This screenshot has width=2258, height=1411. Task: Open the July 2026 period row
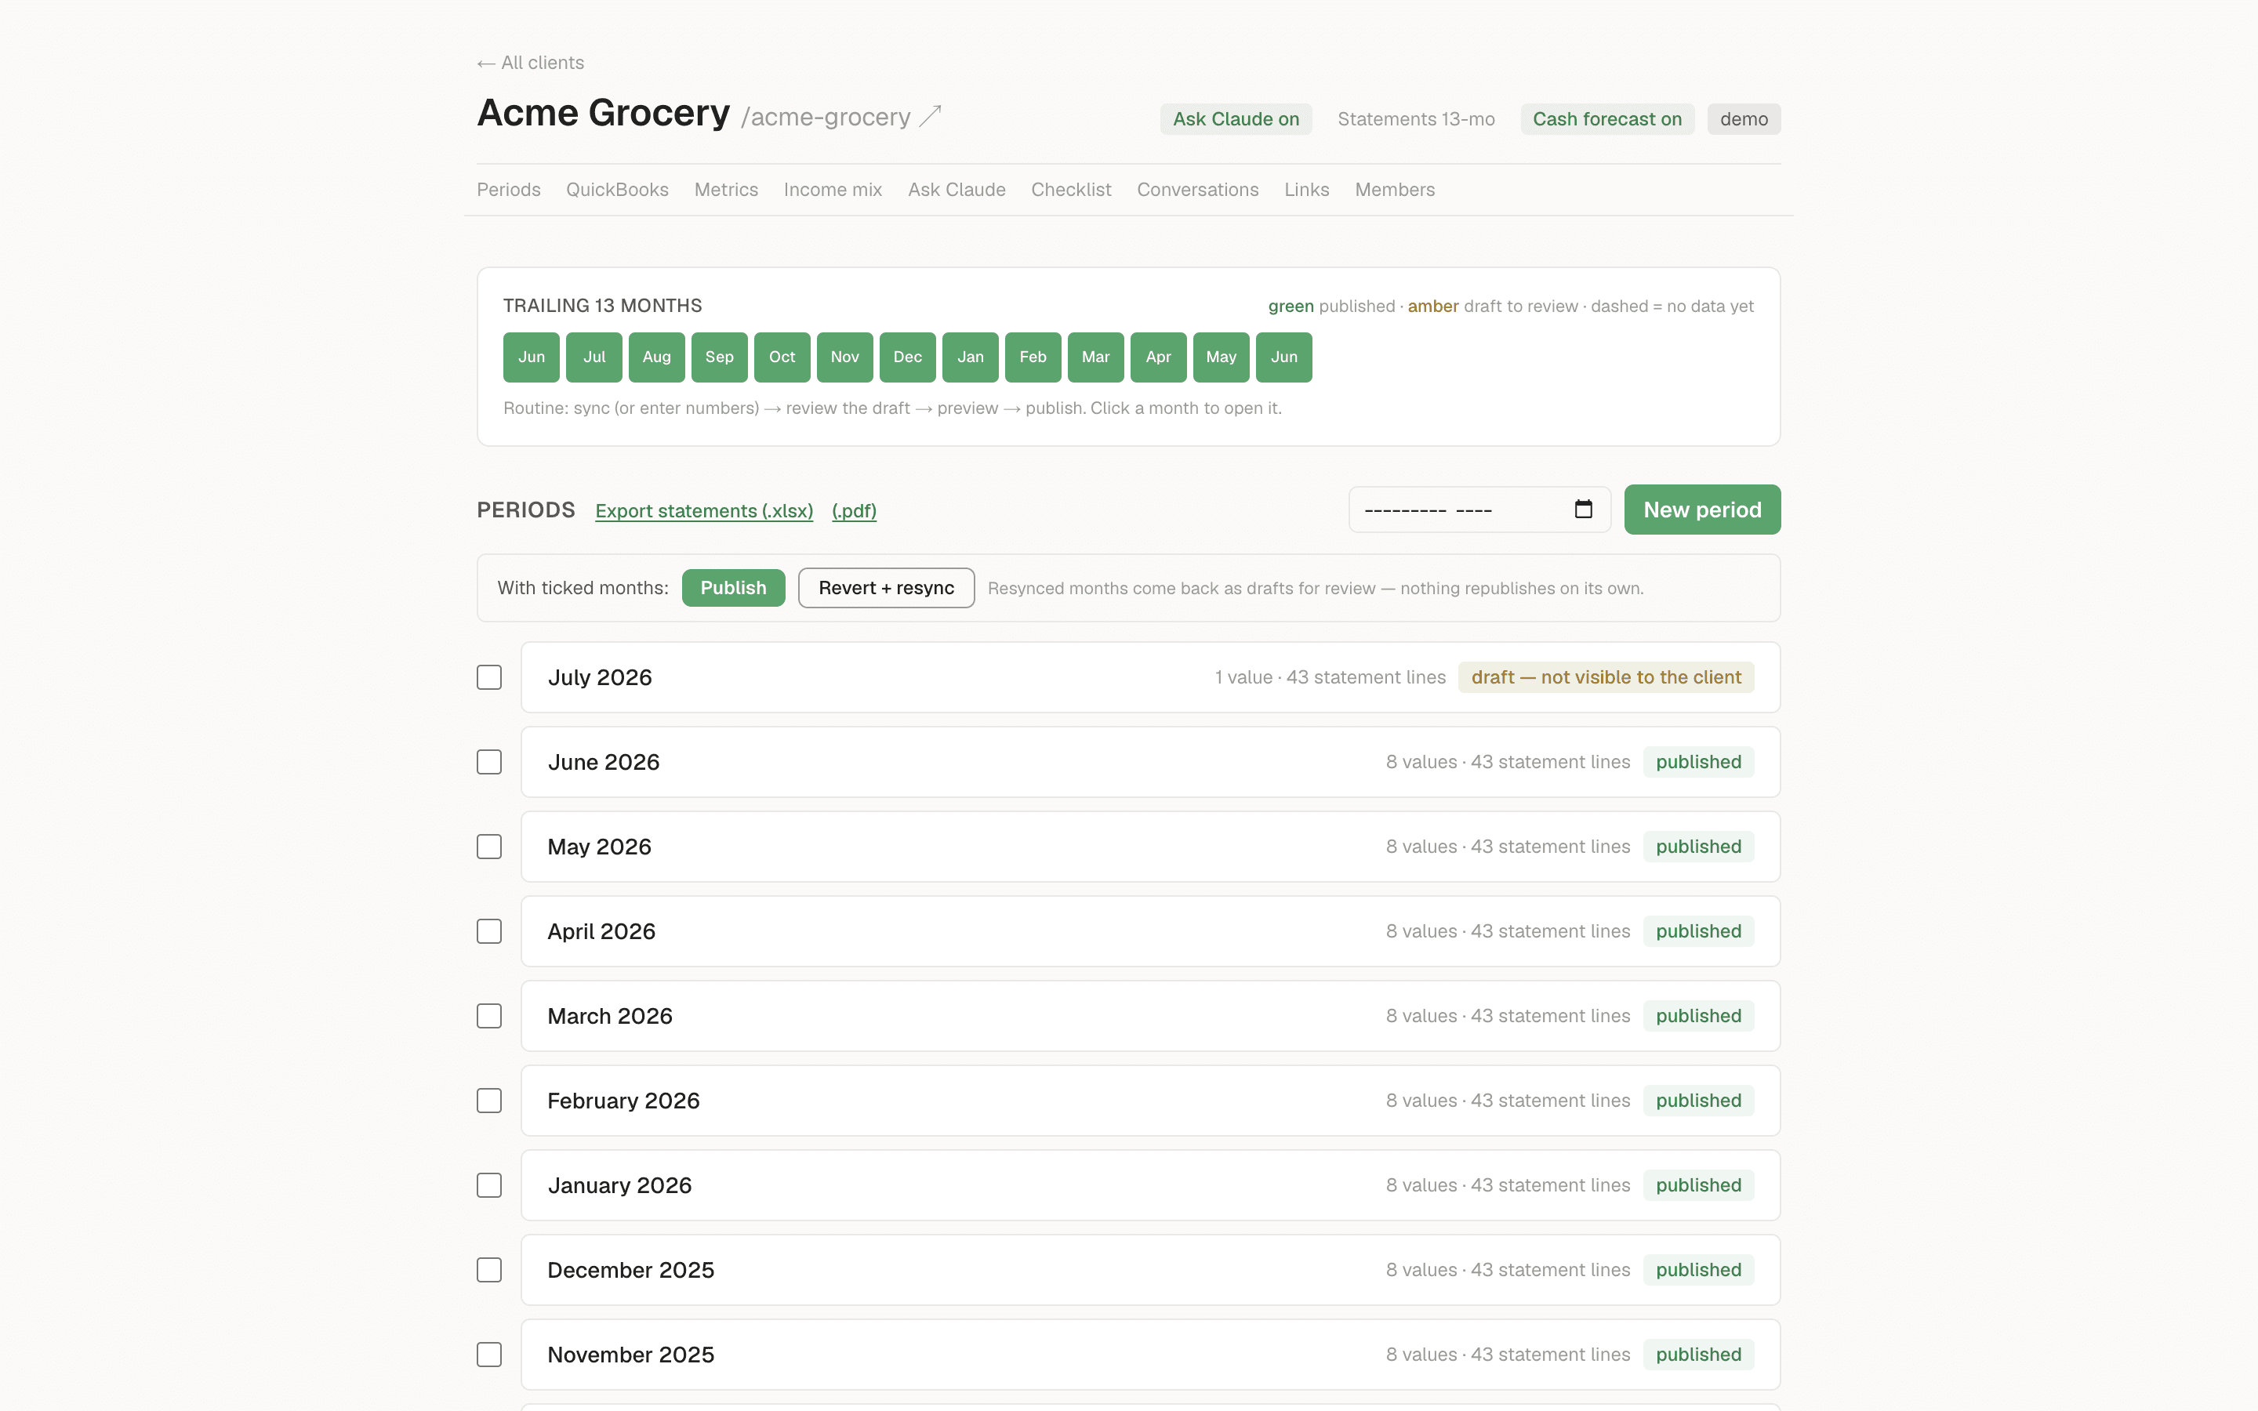(x=1150, y=677)
